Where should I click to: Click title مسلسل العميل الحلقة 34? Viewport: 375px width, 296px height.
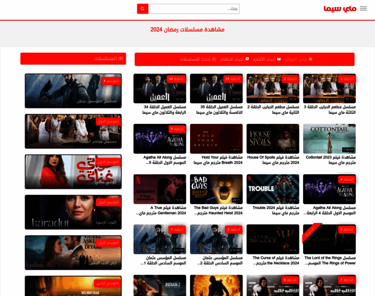pos(164,110)
